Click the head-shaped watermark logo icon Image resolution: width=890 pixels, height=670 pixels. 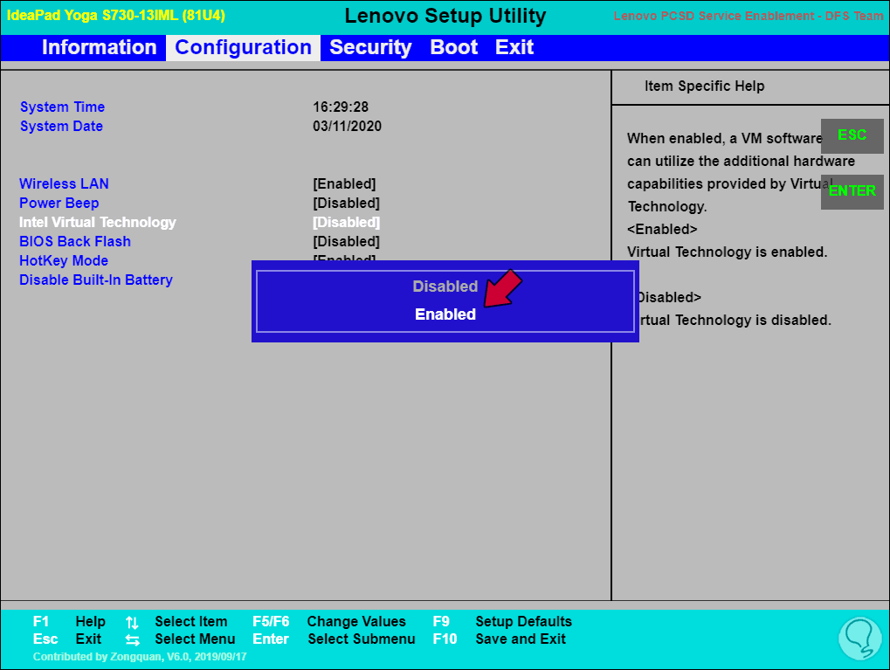(860, 639)
